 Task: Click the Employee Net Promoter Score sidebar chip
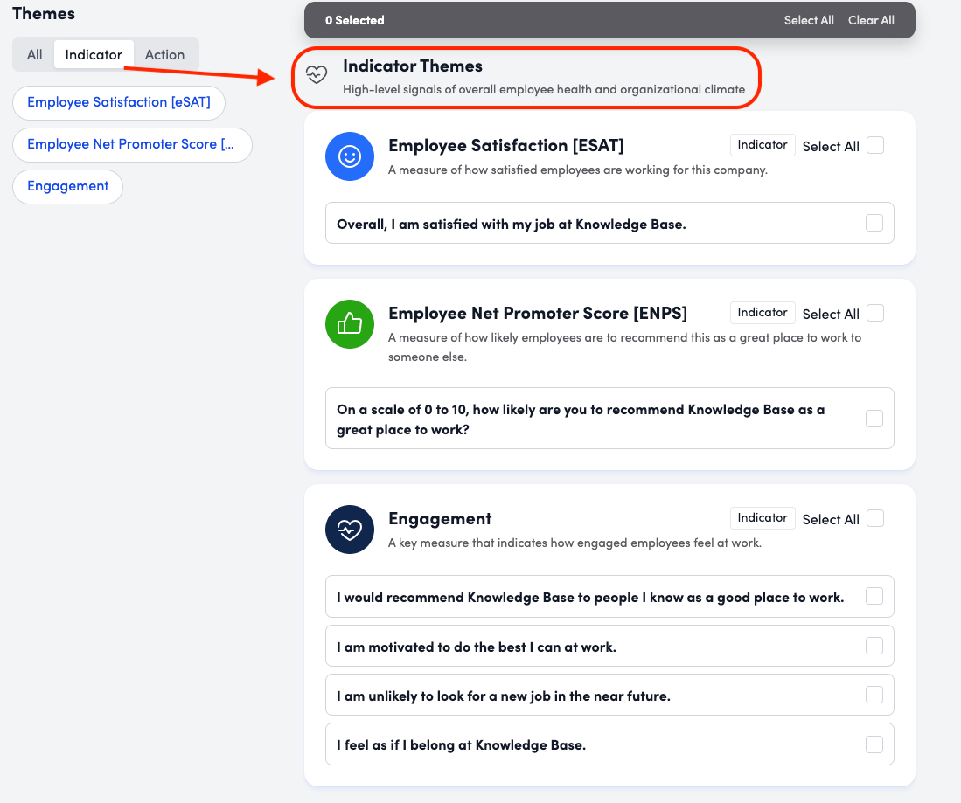point(131,144)
